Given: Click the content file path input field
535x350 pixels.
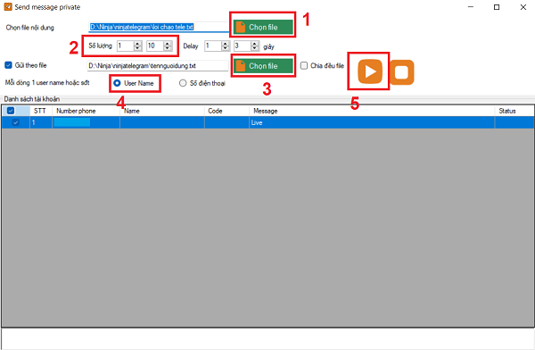Looking at the screenshot, I should [159, 27].
